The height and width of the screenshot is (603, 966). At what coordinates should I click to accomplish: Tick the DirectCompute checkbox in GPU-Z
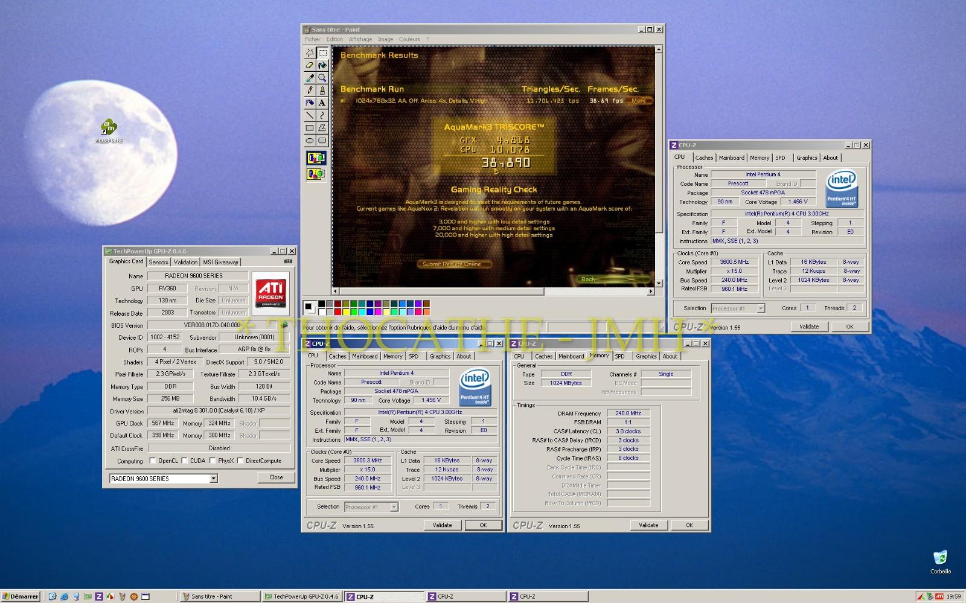[240, 461]
